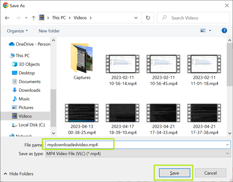The height and width of the screenshot is (182, 233).
Task: Open Desktop in the sidebar
Action: (23, 73)
